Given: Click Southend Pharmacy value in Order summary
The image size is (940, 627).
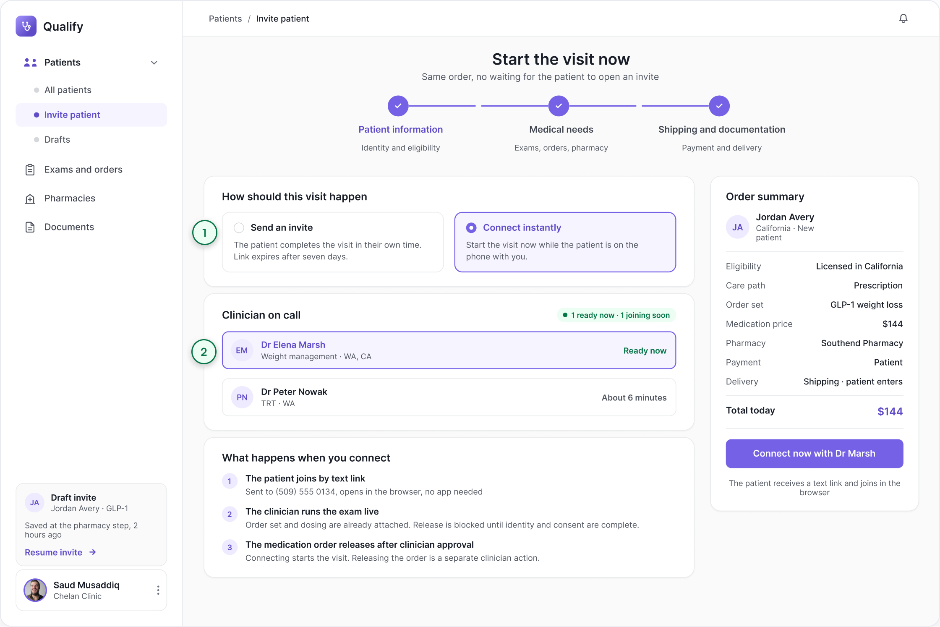Looking at the screenshot, I should [862, 343].
